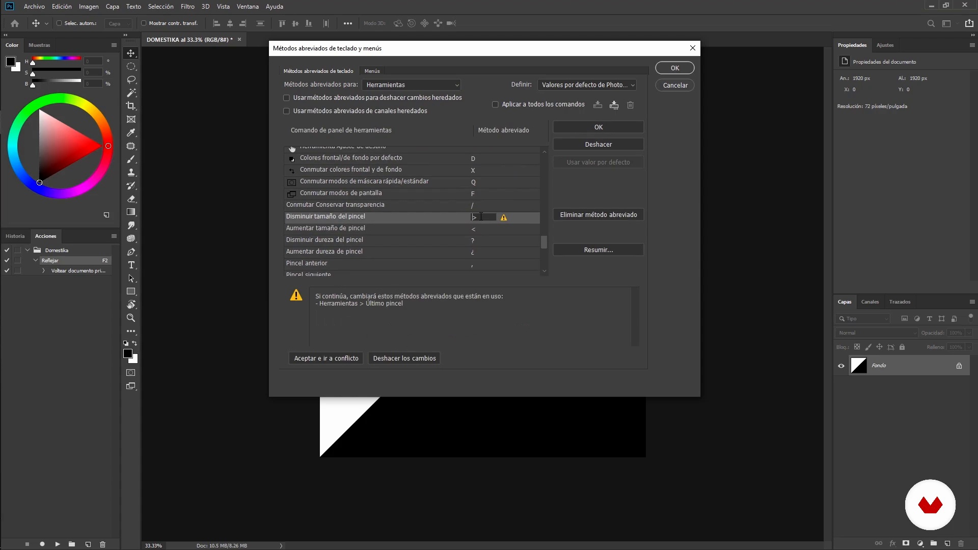This screenshot has width=978, height=550.
Task: Select the Path Selection tool
Action: pyautogui.click(x=131, y=279)
